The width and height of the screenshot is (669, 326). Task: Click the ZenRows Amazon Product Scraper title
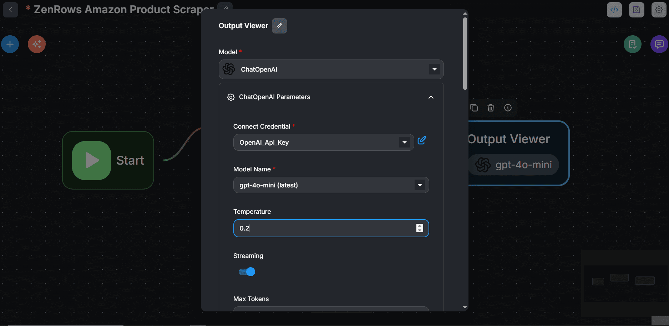pos(124,10)
